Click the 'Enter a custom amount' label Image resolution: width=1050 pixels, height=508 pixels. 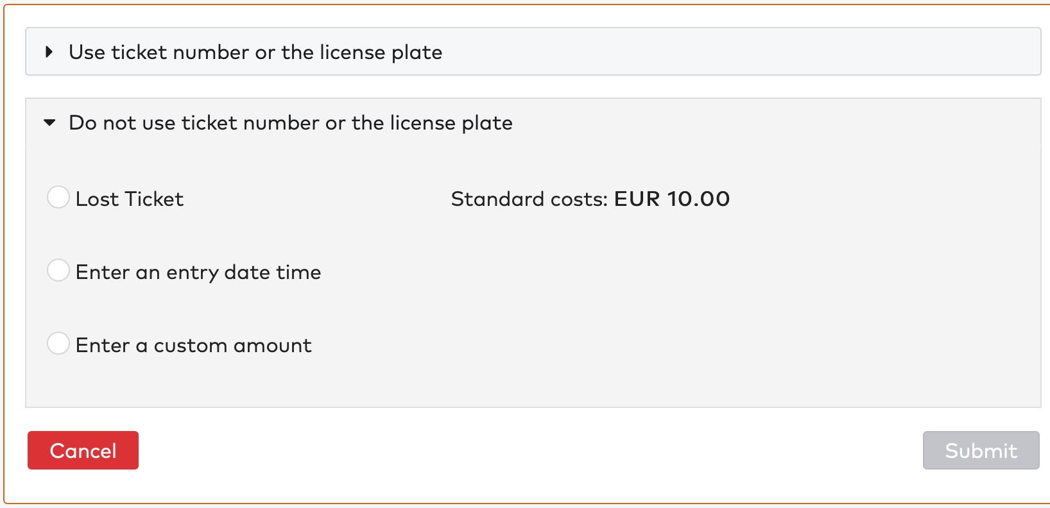[193, 345]
